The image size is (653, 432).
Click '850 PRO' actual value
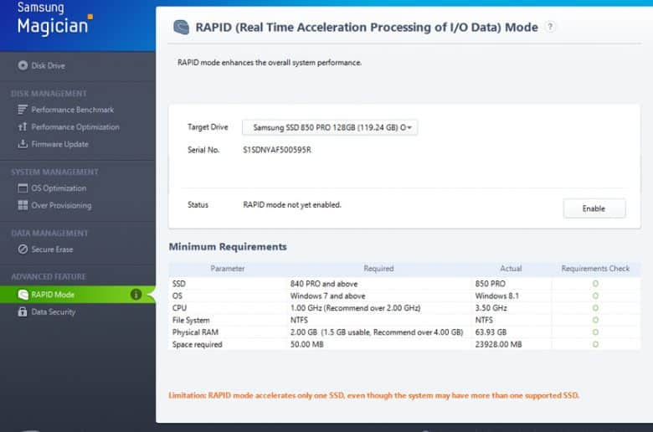pyautogui.click(x=490, y=284)
